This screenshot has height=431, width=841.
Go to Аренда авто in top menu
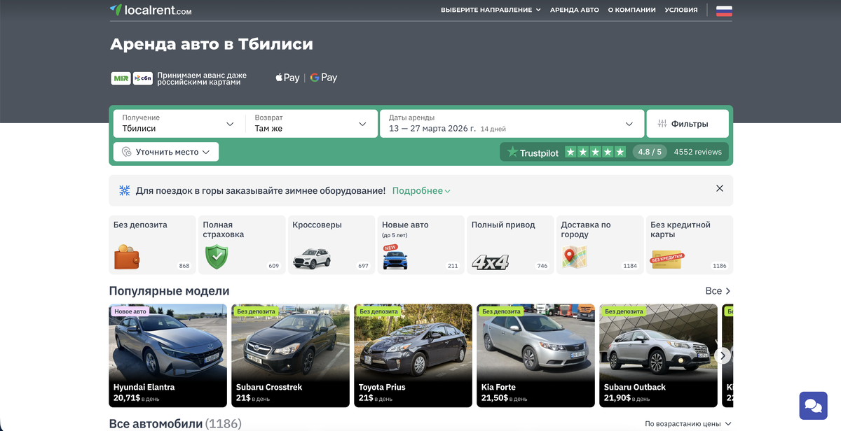tap(575, 10)
